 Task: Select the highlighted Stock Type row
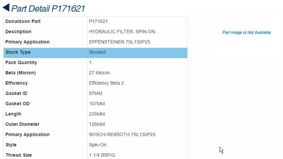pyautogui.click(x=95, y=53)
